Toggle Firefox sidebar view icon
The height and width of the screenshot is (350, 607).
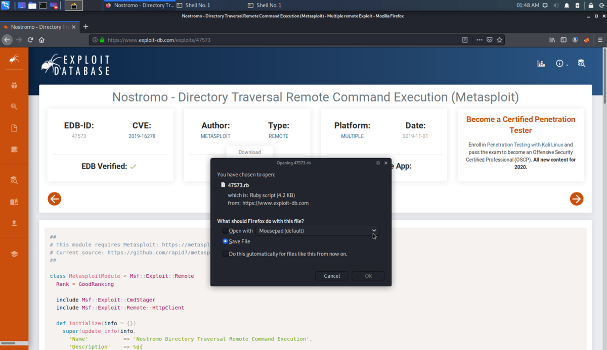tap(563, 40)
